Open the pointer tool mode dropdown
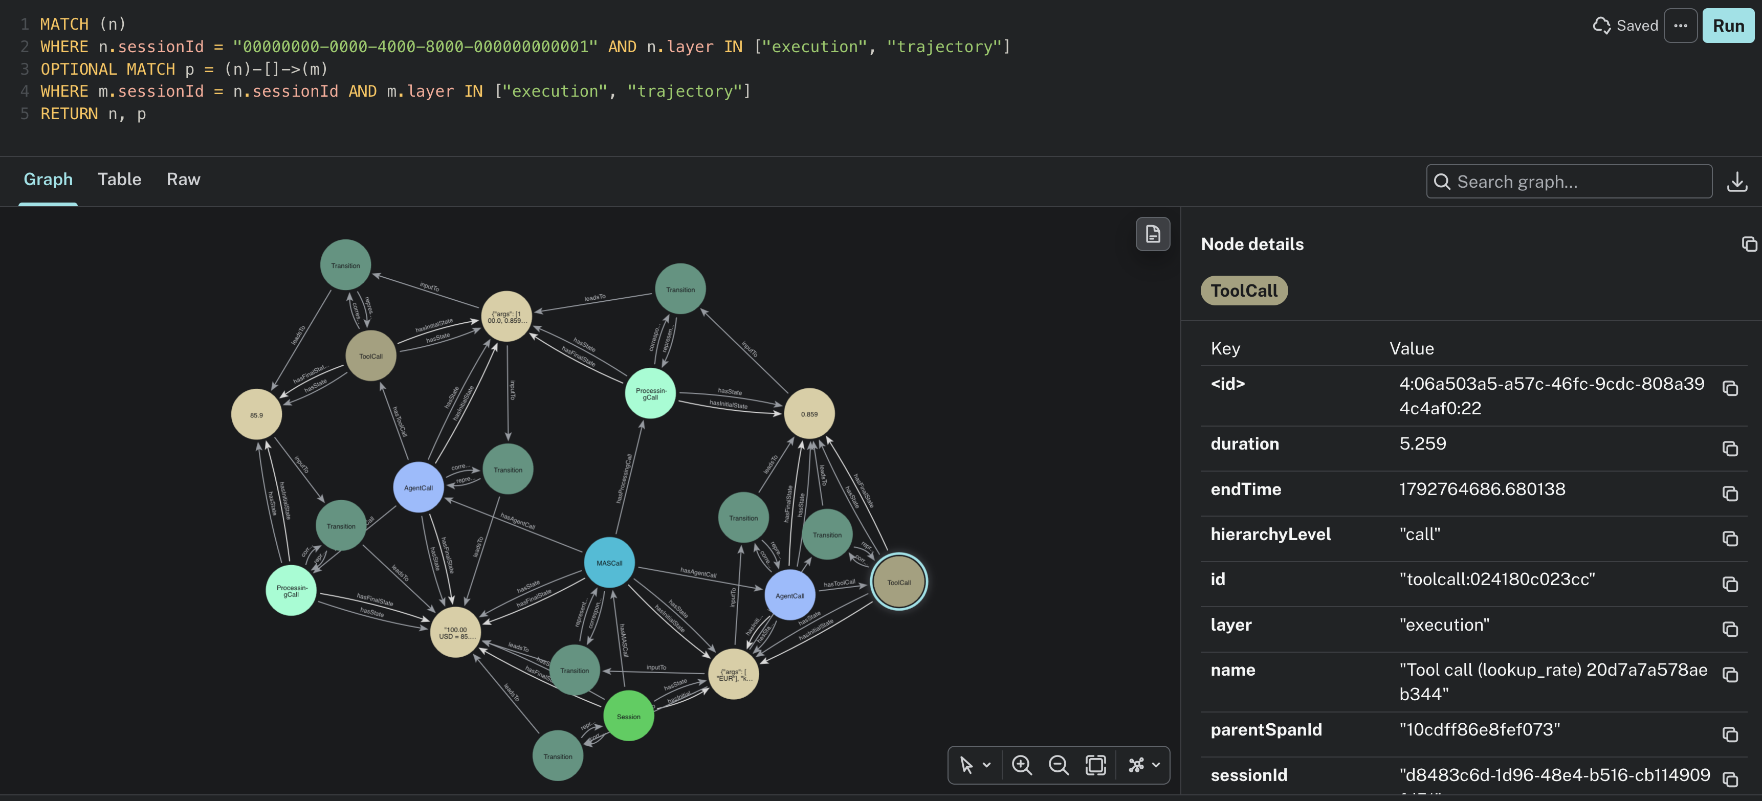This screenshot has height=801, width=1762. point(986,765)
